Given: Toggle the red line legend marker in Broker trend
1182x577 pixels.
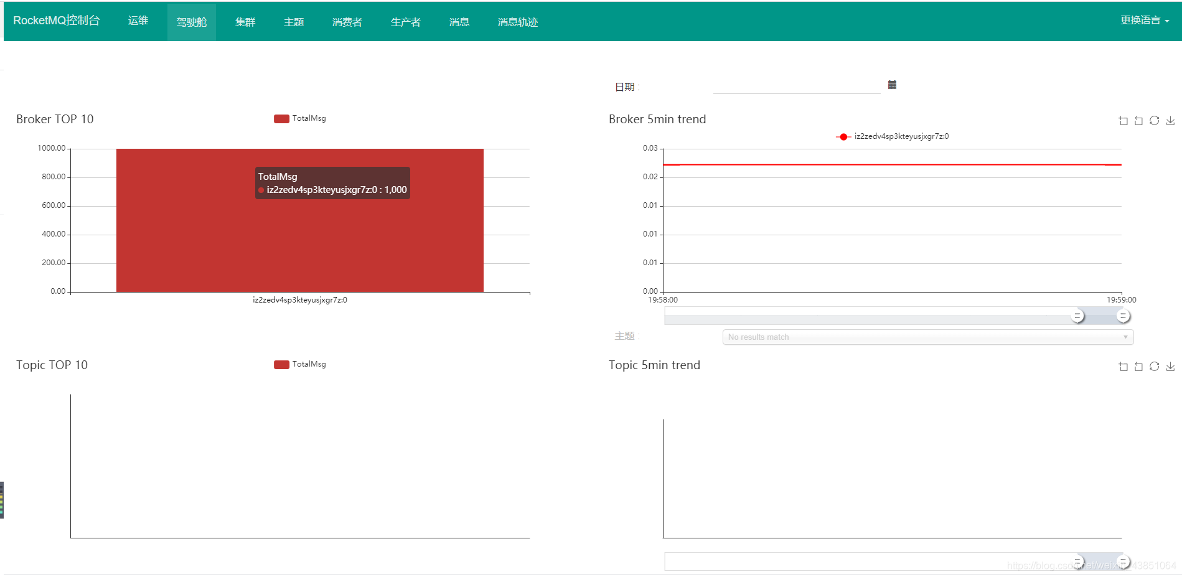Looking at the screenshot, I should pos(843,137).
